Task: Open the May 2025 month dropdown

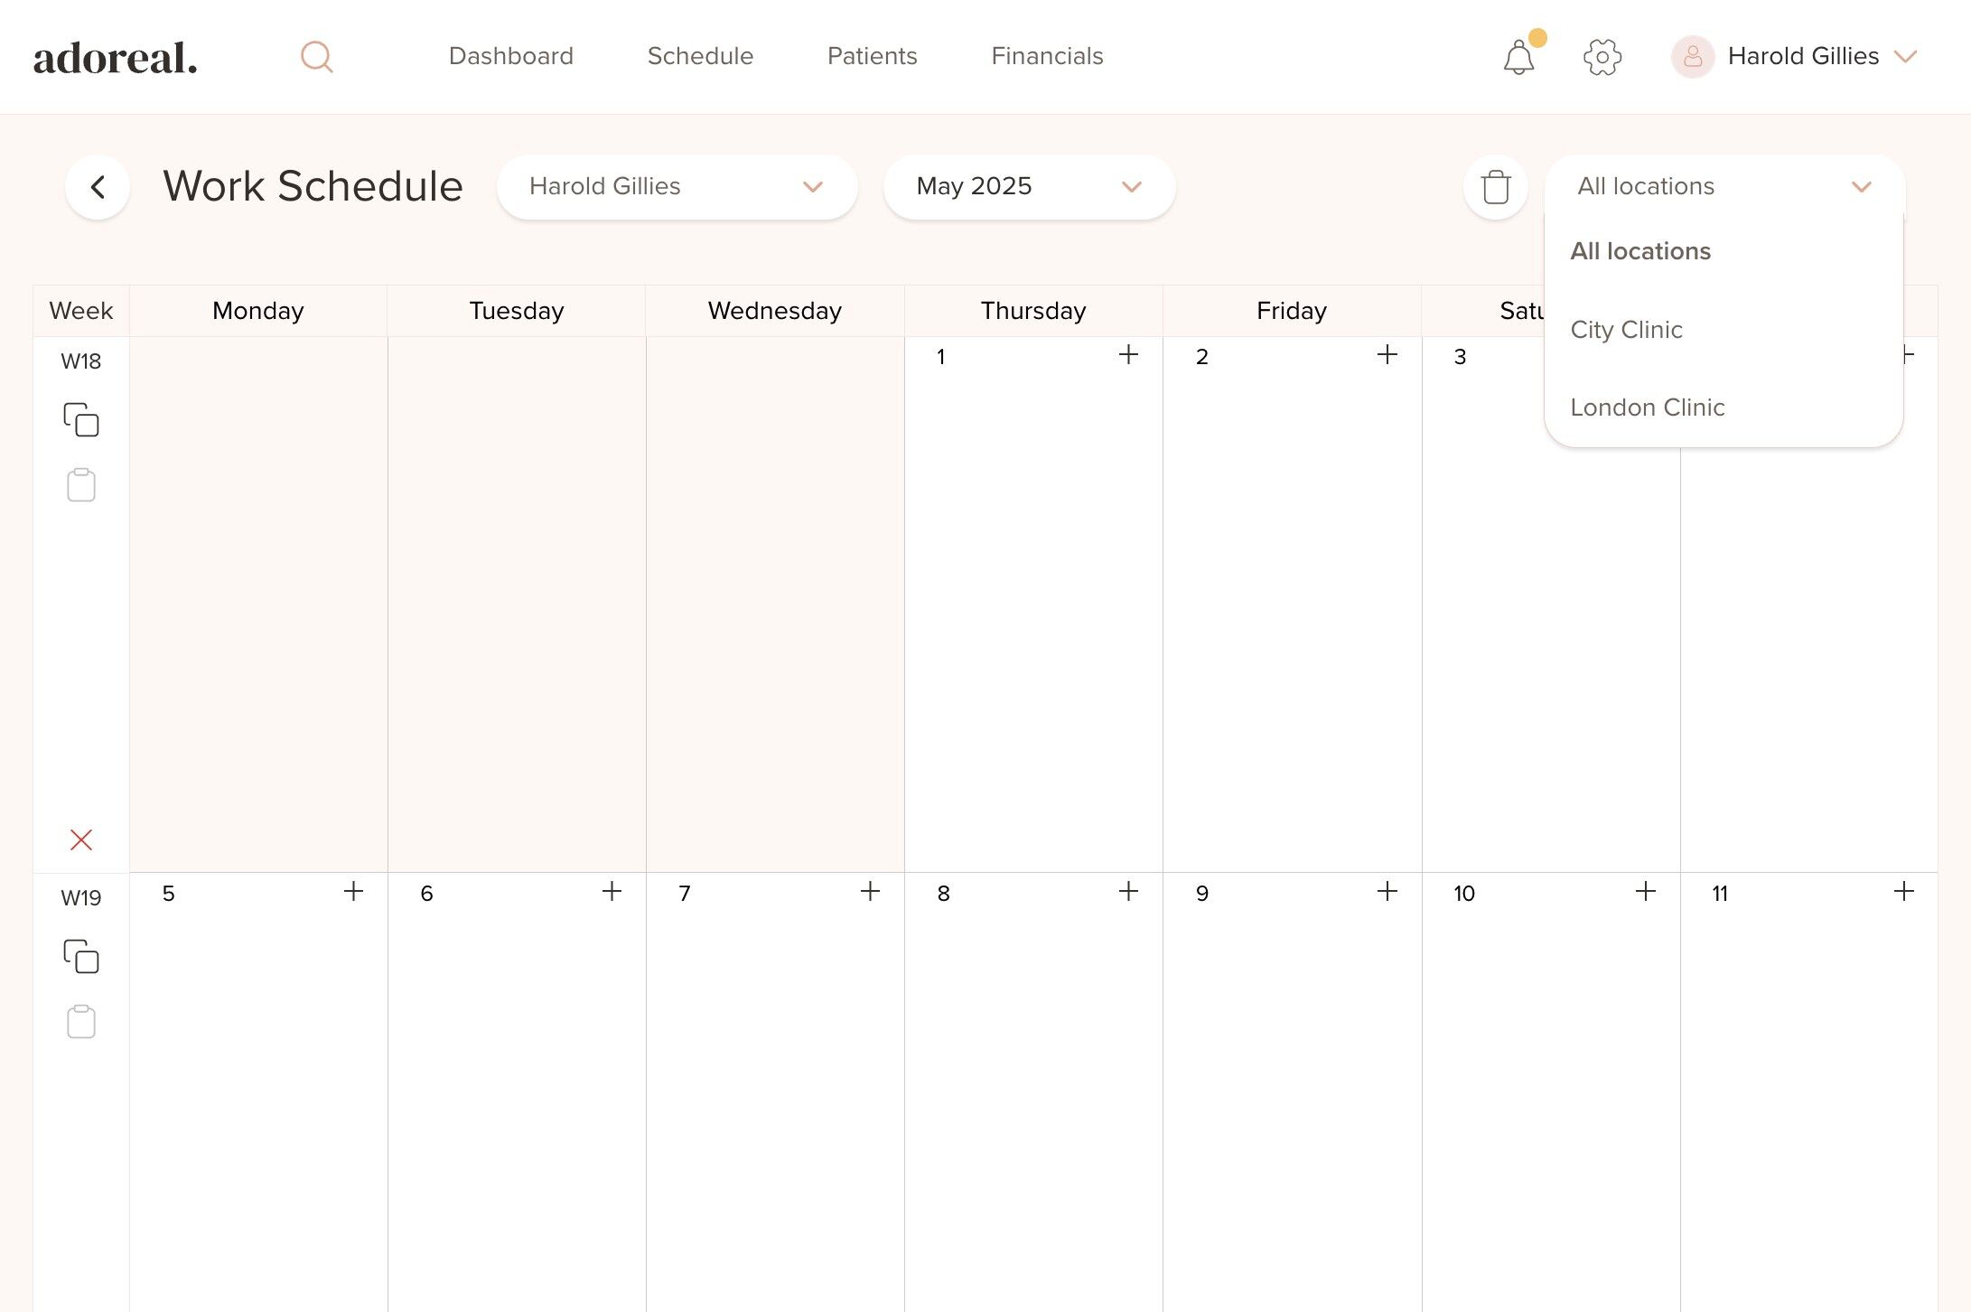Action: click(x=1029, y=187)
